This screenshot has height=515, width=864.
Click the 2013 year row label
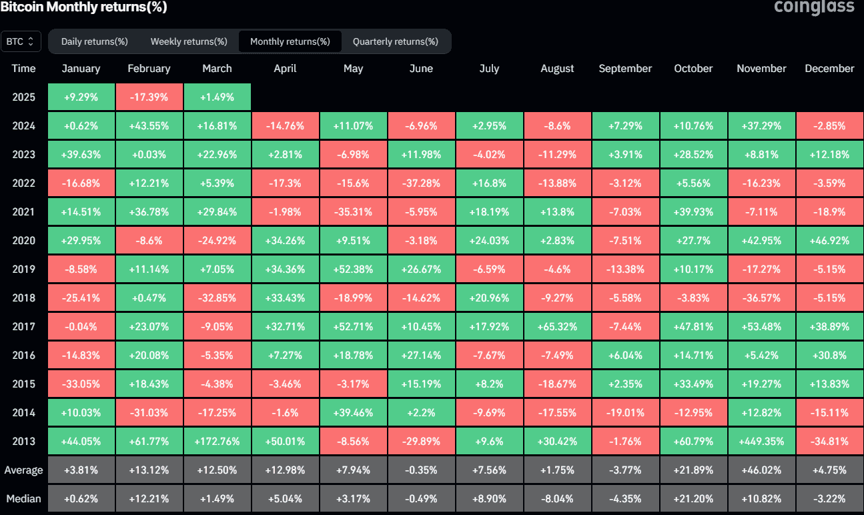(23, 440)
